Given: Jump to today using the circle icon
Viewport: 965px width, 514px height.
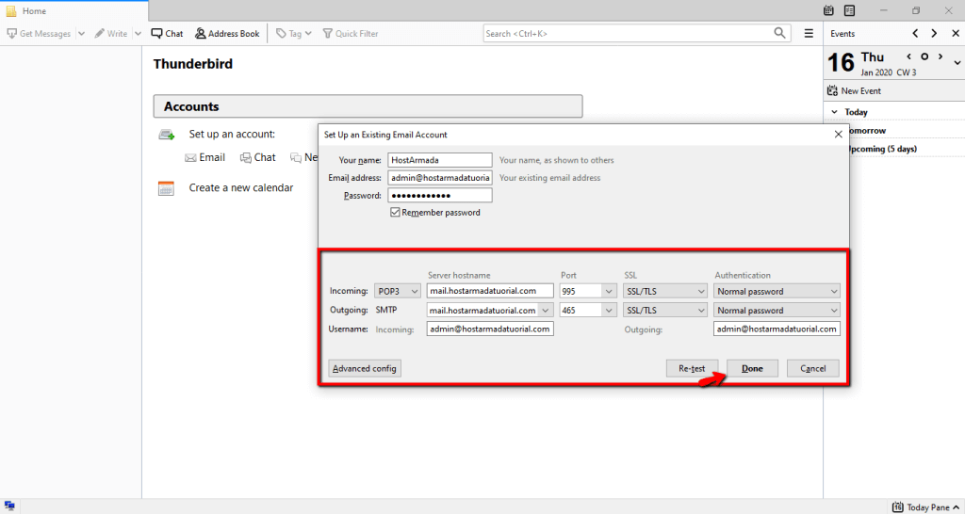Looking at the screenshot, I should click(924, 56).
